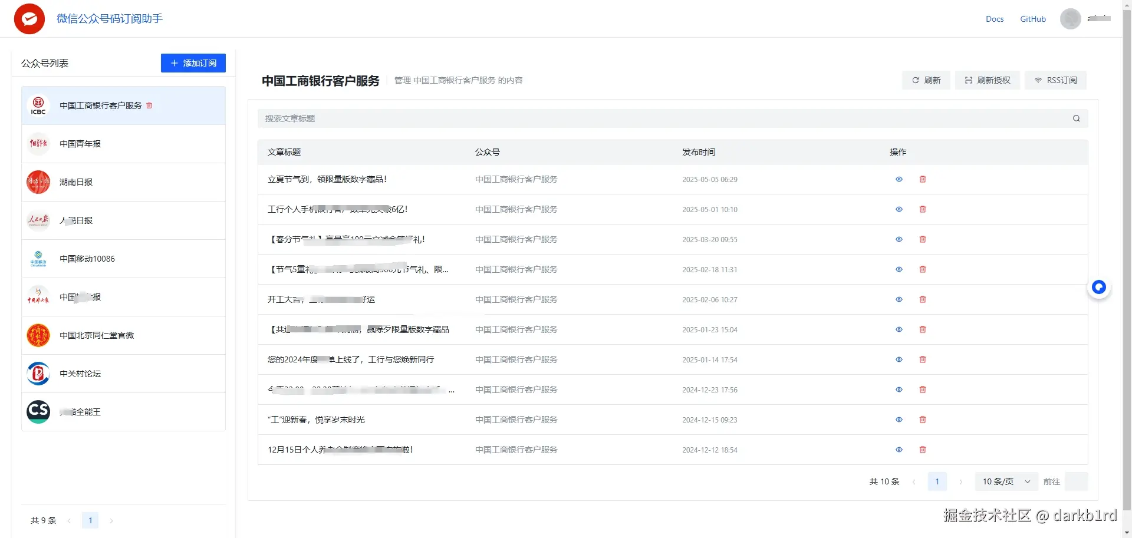View article dated 2025-02-06 10:27
The width and height of the screenshot is (1132, 538).
coord(899,299)
